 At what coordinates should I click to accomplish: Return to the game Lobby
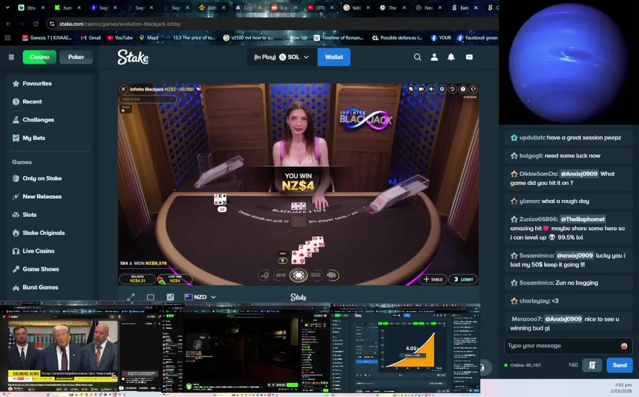click(463, 280)
